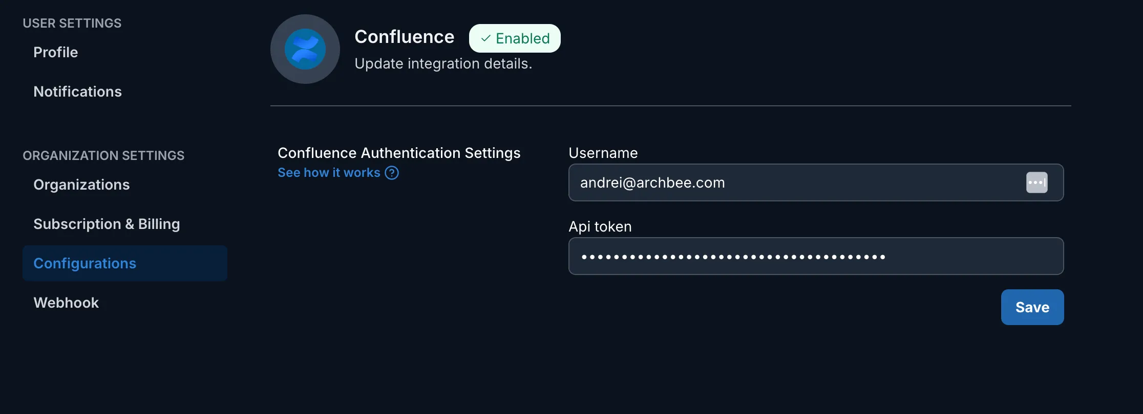The width and height of the screenshot is (1143, 414).
Task: Go to Notifications settings
Action: [x=77, y=91]
